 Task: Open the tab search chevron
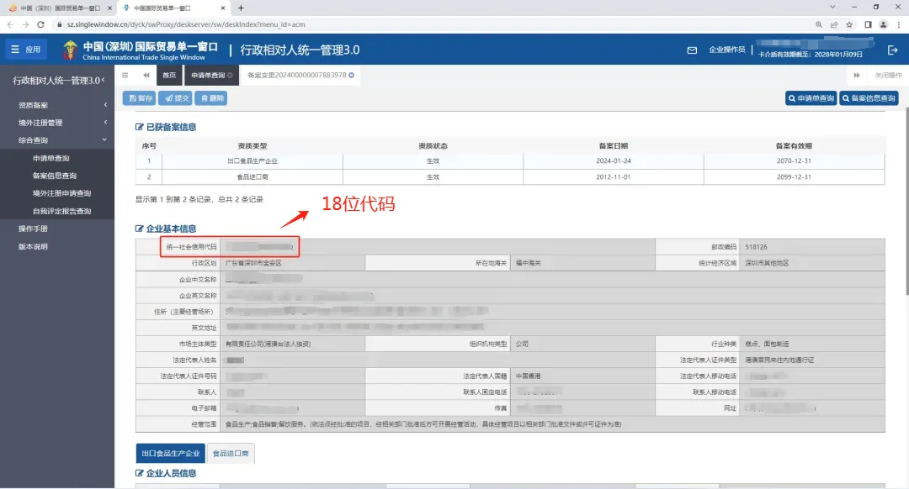(x=832, y=7)
